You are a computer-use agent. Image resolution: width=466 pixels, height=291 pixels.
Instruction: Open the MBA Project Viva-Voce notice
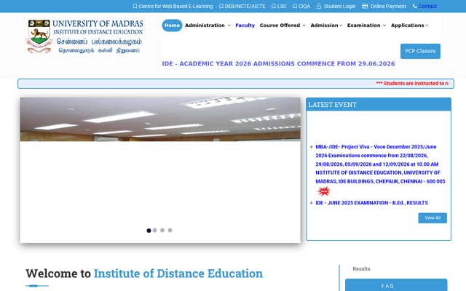[x=380, y=164]
